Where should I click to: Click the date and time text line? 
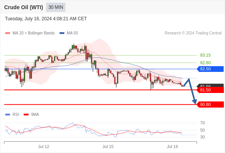click(46, 19)
